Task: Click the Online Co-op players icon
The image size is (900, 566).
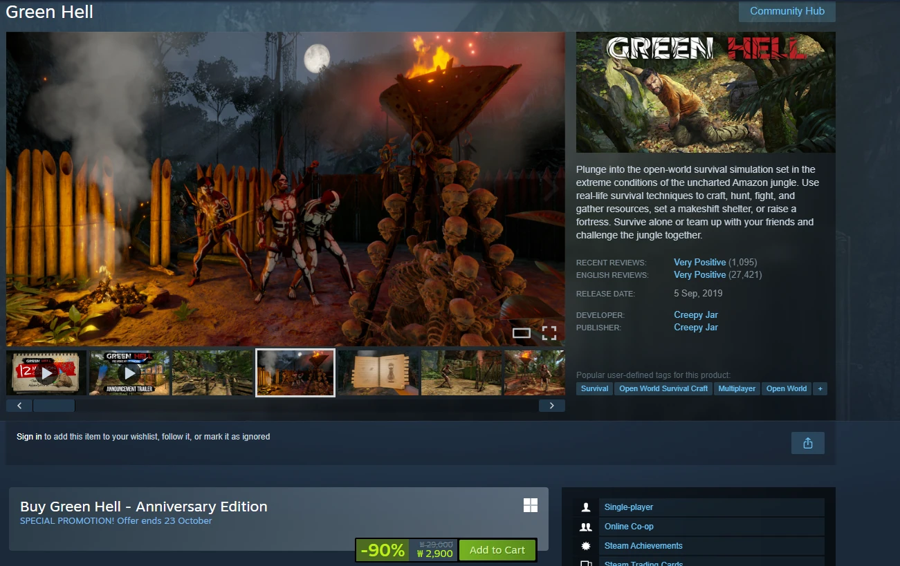Action: click(x=586, y=527)
